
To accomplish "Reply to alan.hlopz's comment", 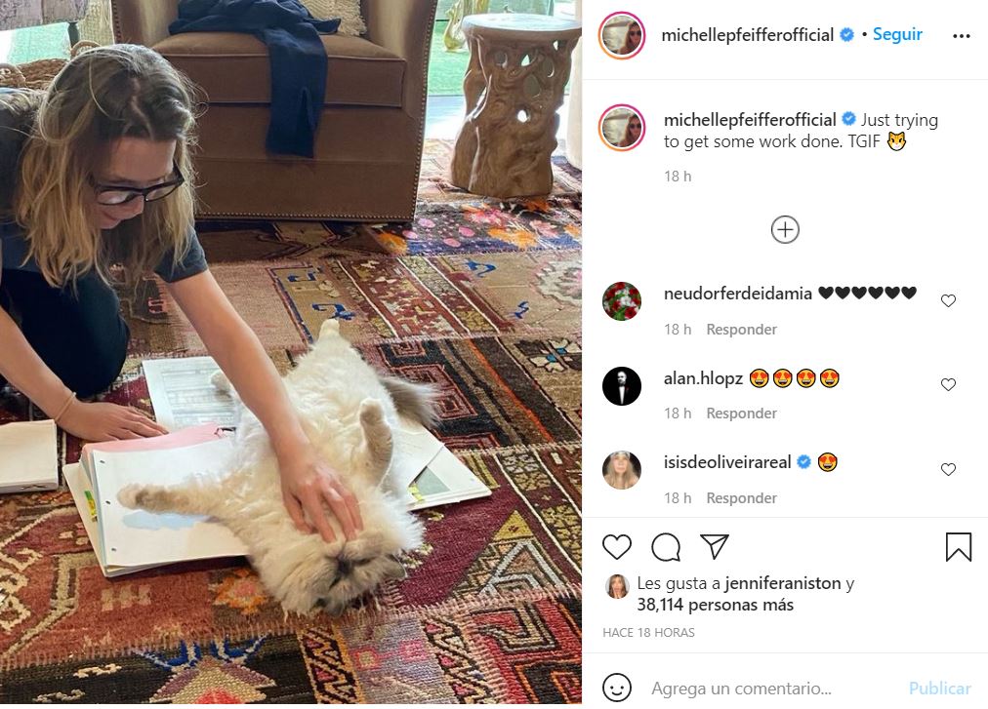I will [x=742, y=414].
